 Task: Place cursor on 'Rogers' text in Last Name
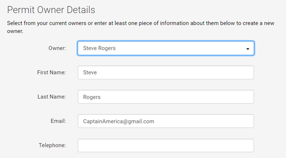(92, 97)
